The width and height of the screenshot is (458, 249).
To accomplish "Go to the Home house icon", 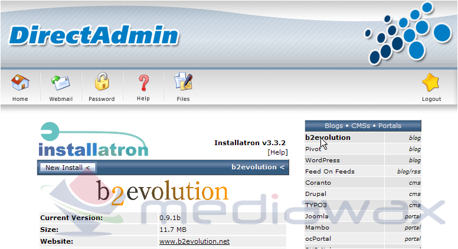I will click(20, 83).
